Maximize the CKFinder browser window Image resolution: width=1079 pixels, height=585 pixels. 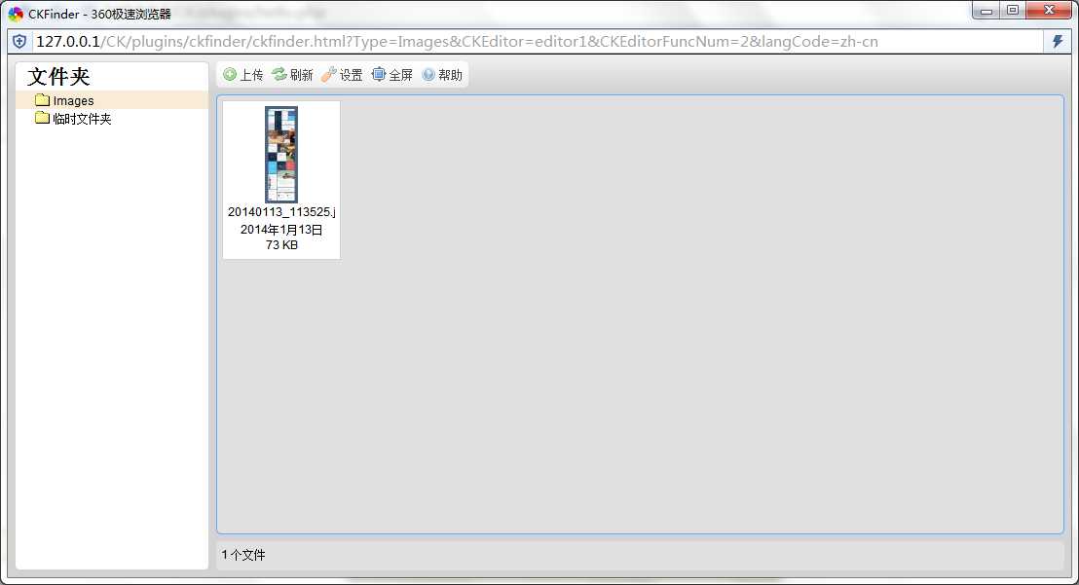[x=1012, y=11]
